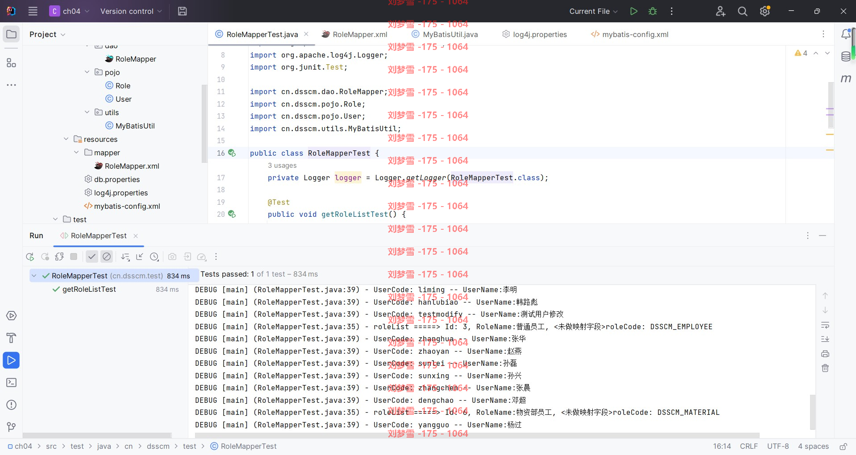Open more tool windows ellipsis in left sidebar
The width and height of the screenshot is (856, 455).
12,85
